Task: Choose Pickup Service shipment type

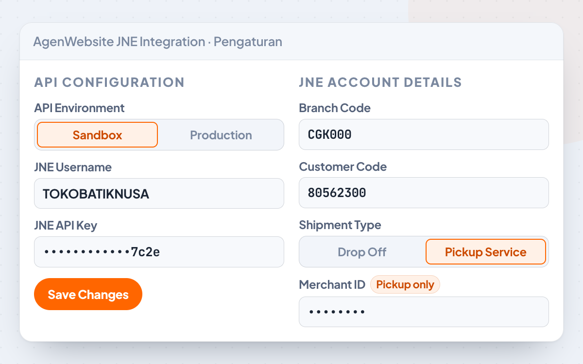Action: click(x=486, y=252)
